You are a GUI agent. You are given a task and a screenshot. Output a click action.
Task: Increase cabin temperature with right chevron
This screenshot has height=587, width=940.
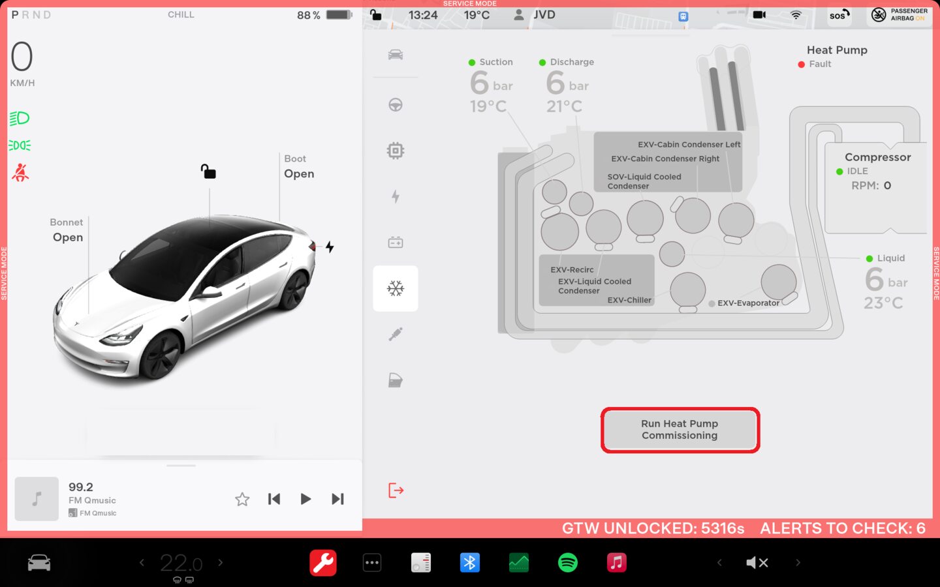221,562
